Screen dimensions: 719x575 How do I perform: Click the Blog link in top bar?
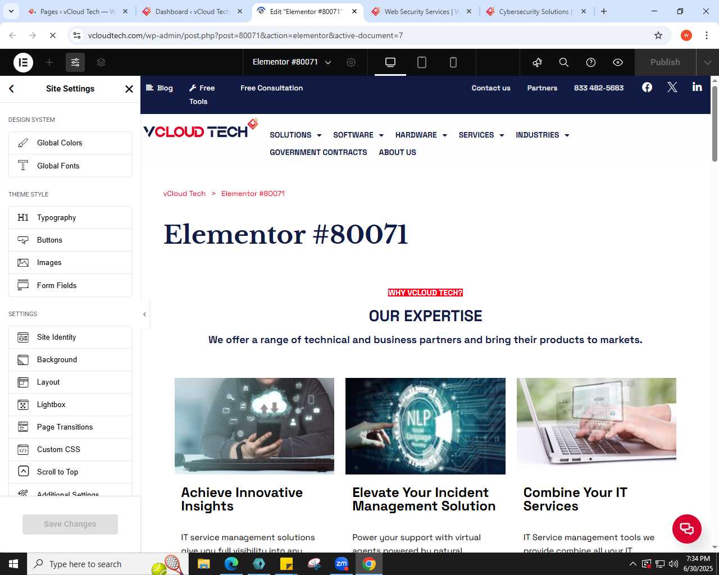(x=160, y=88)
